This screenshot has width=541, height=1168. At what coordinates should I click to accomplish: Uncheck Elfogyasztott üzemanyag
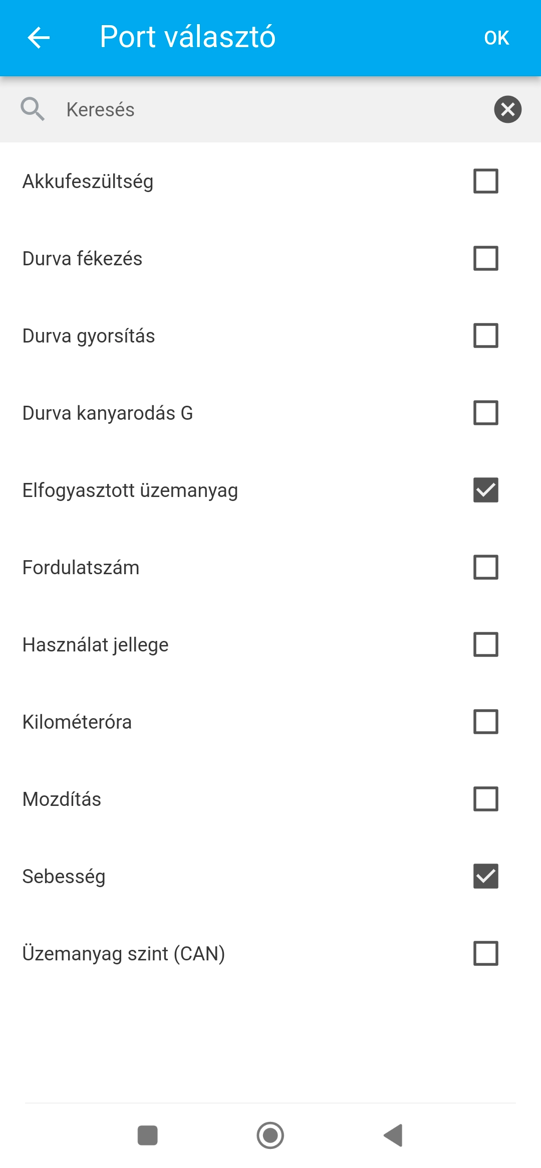pos(485,490)
